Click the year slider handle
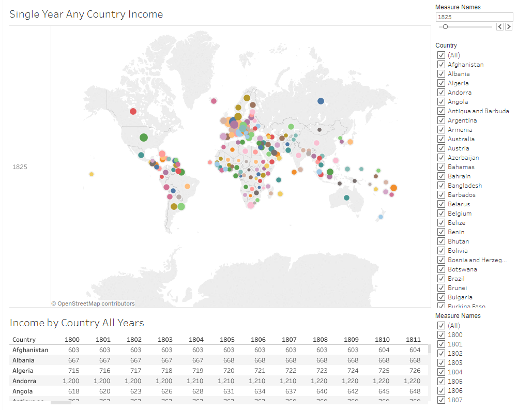The image size is (517, 410). click(x=445, y=26)
